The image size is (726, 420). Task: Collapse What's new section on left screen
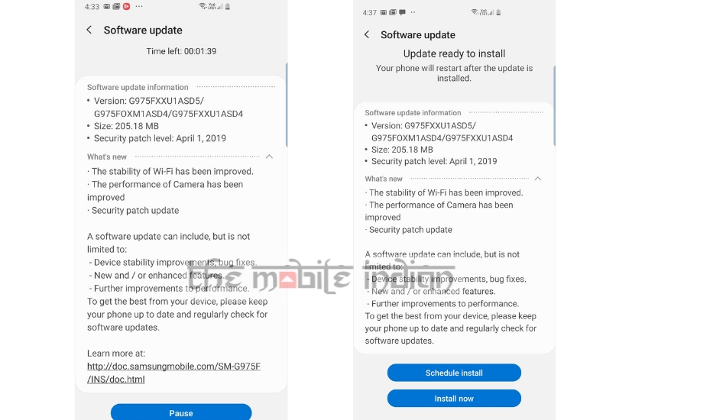[x=269, y=157]
